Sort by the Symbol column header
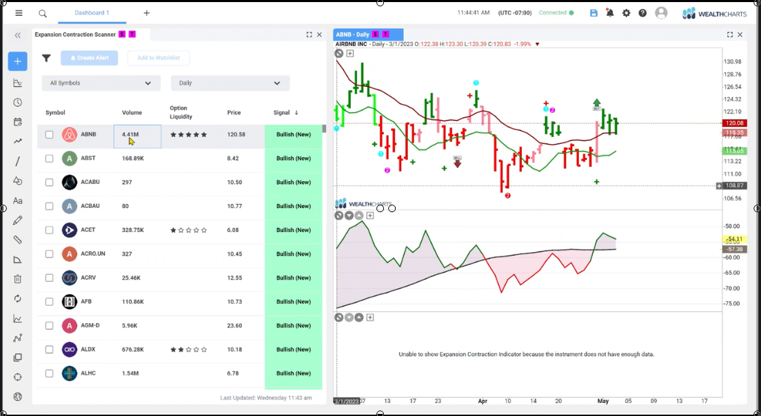 [x=55, y=112]
